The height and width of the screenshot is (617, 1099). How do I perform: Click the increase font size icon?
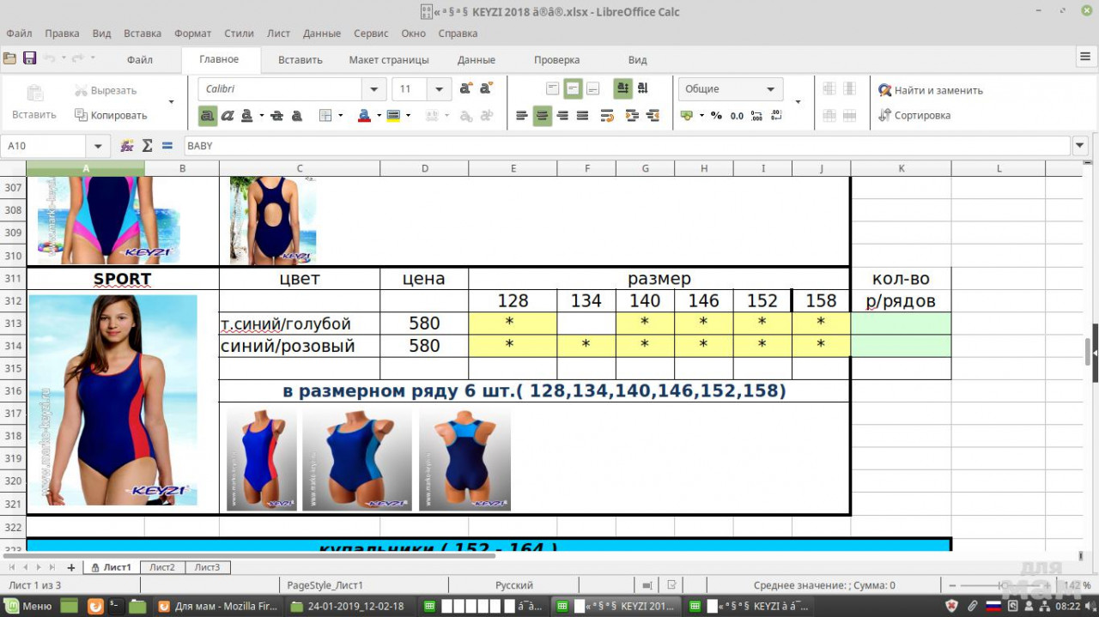tap(466, 88)
